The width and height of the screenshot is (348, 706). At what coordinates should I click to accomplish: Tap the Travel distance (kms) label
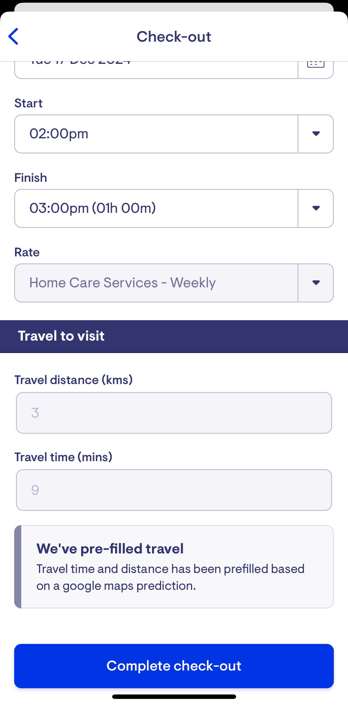click(x=73, y=380)
